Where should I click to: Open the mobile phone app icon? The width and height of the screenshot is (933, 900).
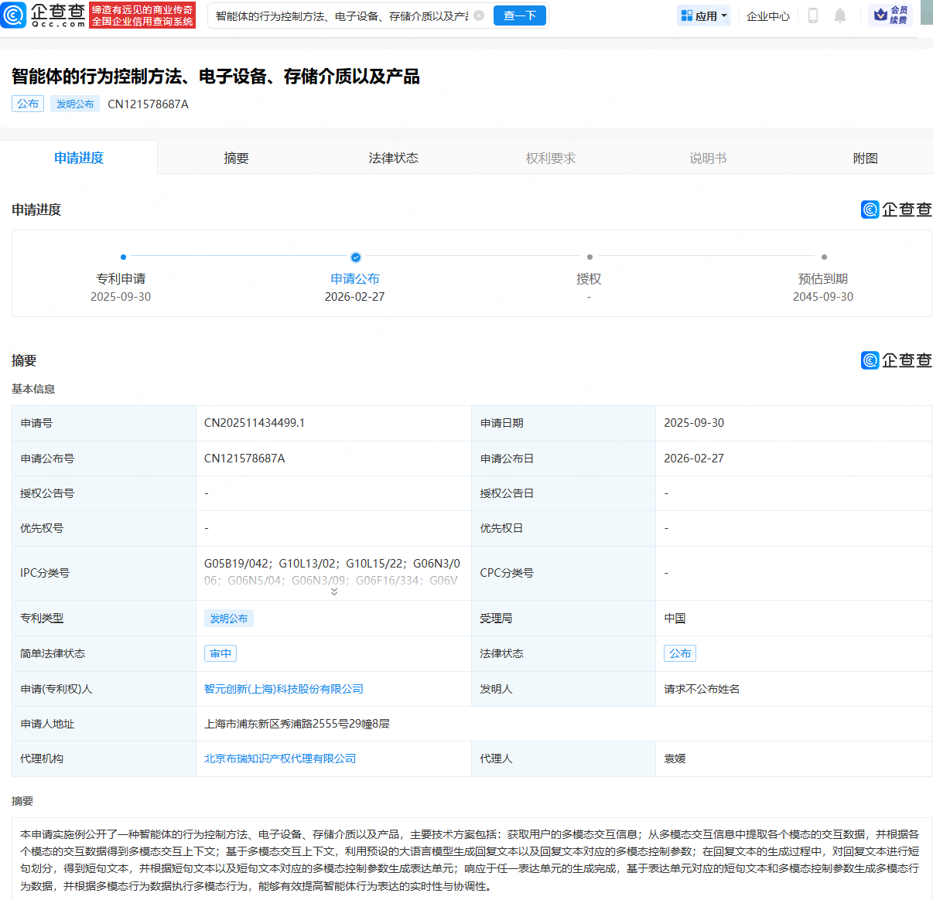[x=812, y=15]
